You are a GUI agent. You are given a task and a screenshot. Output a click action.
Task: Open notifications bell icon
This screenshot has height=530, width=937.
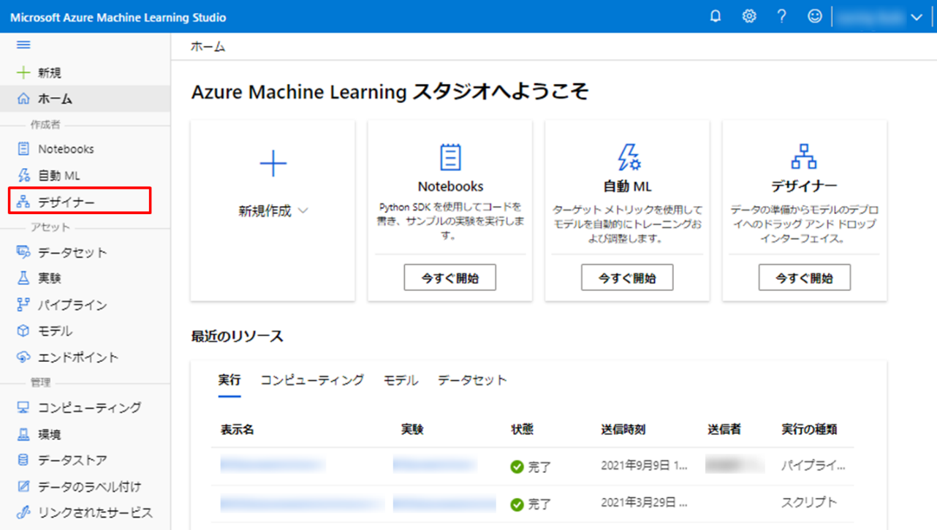(716, 16)
